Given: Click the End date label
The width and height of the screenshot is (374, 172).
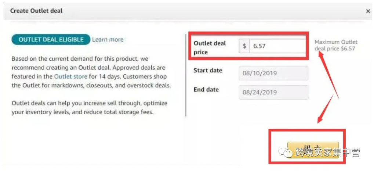Looking at the screenshot, I should [206, 90].
